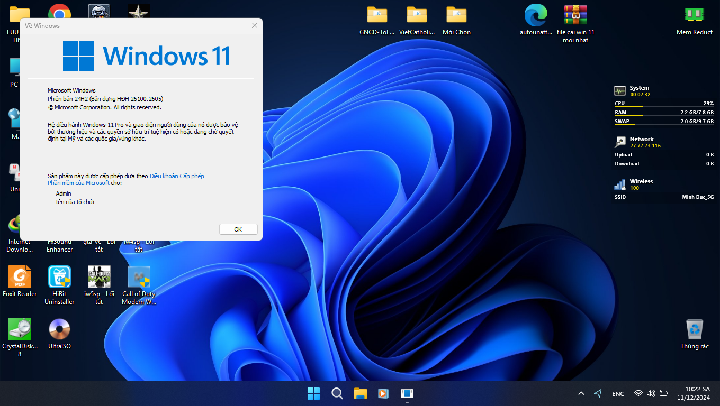Viewport: 720px width, 406px height.
Task: Click the running winver taskbar icon
Action: [x=407, y=393]
